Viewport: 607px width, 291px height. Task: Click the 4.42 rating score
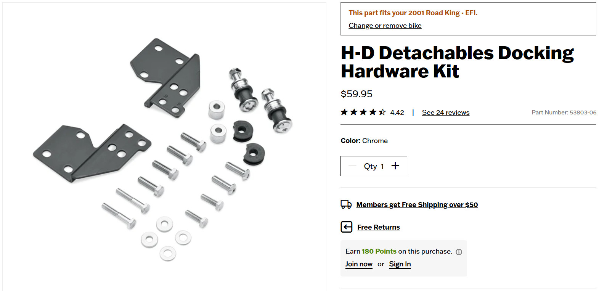click(x=397, y=113)
